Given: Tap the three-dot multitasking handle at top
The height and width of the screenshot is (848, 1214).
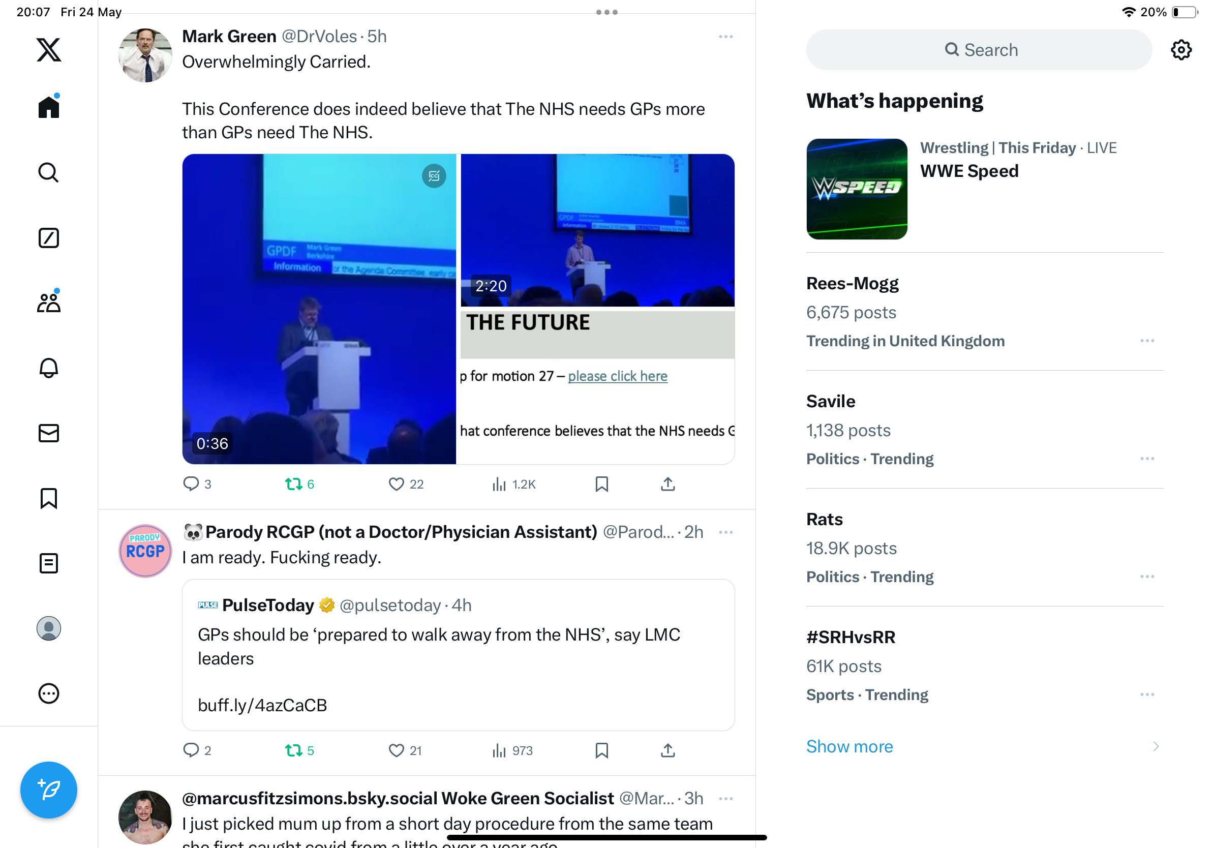Looking at the screenshot, I should pyautogui.click(x=606, y=12).
